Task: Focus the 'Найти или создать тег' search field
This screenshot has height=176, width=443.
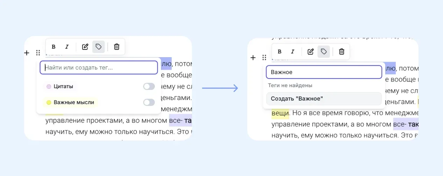Action: pyautogui.click(x=99, y=68)
